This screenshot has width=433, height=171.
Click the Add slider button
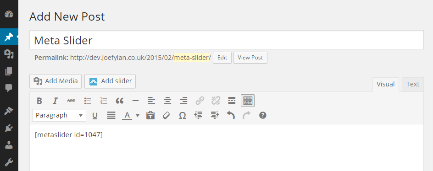click(x=110, y=81)
